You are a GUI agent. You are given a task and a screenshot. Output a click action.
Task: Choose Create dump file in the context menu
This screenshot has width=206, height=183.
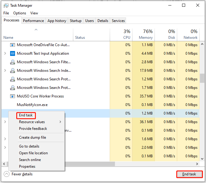coord(32,137)
